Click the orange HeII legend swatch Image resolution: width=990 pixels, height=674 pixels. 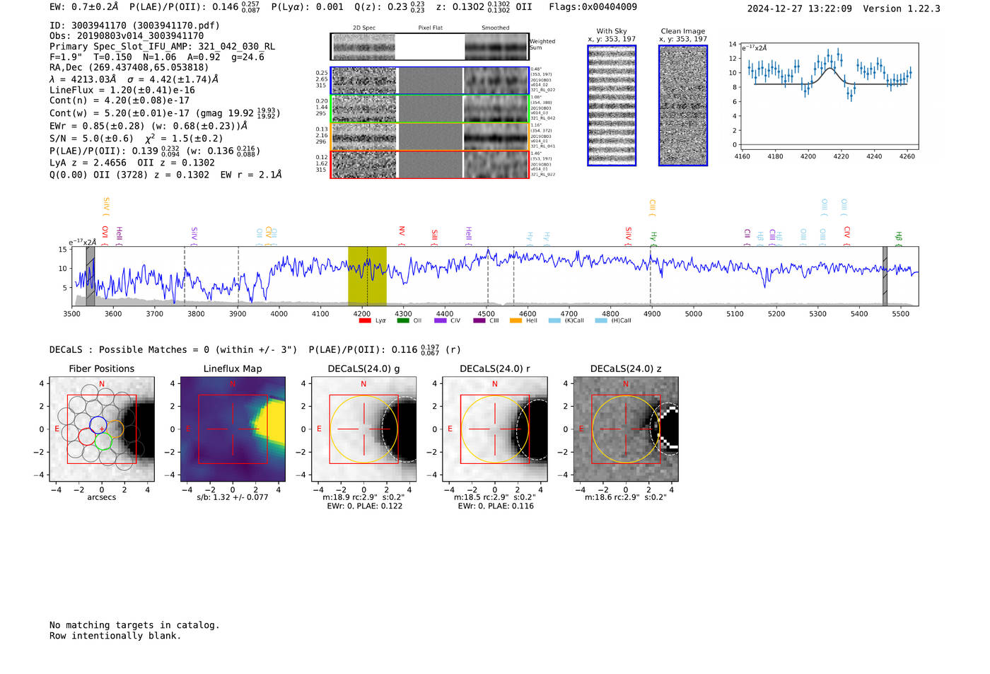point(516,321)
